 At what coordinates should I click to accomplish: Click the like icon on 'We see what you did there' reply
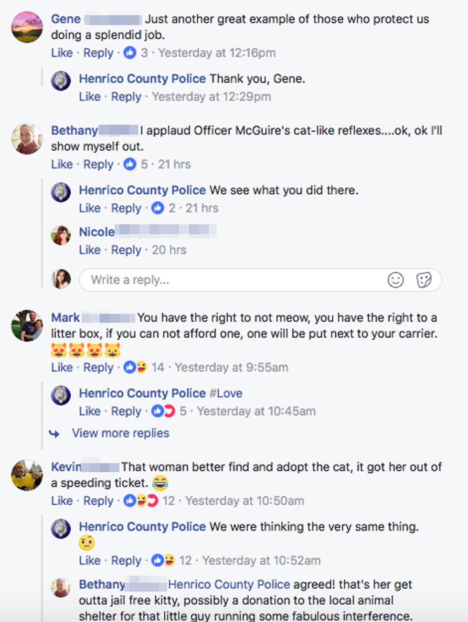pyautogui.click(x=158, y=208)
